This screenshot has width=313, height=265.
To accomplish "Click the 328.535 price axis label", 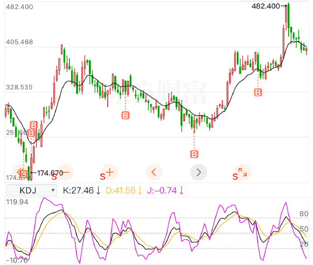I will coord(20,87).
